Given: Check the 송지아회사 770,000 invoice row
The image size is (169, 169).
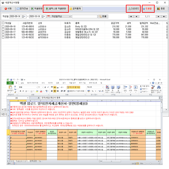Looking at the screenshot, I should tap(3, 37).
